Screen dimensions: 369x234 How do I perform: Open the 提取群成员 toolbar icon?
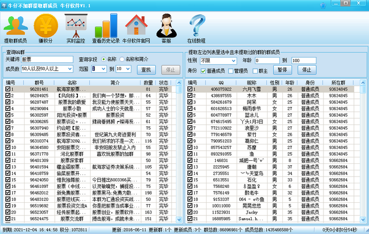click(16, 25)
